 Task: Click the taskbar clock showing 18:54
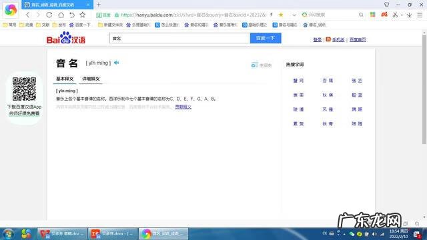pyautogui.click(x=399, y=234)
